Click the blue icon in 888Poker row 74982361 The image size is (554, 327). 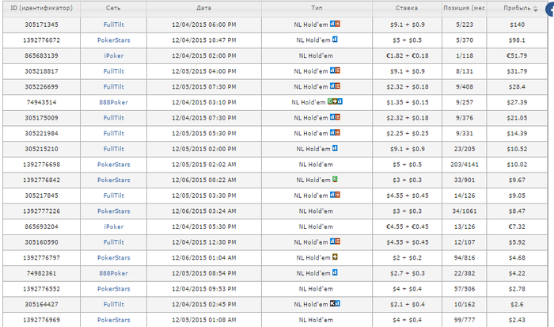[336, 272]
